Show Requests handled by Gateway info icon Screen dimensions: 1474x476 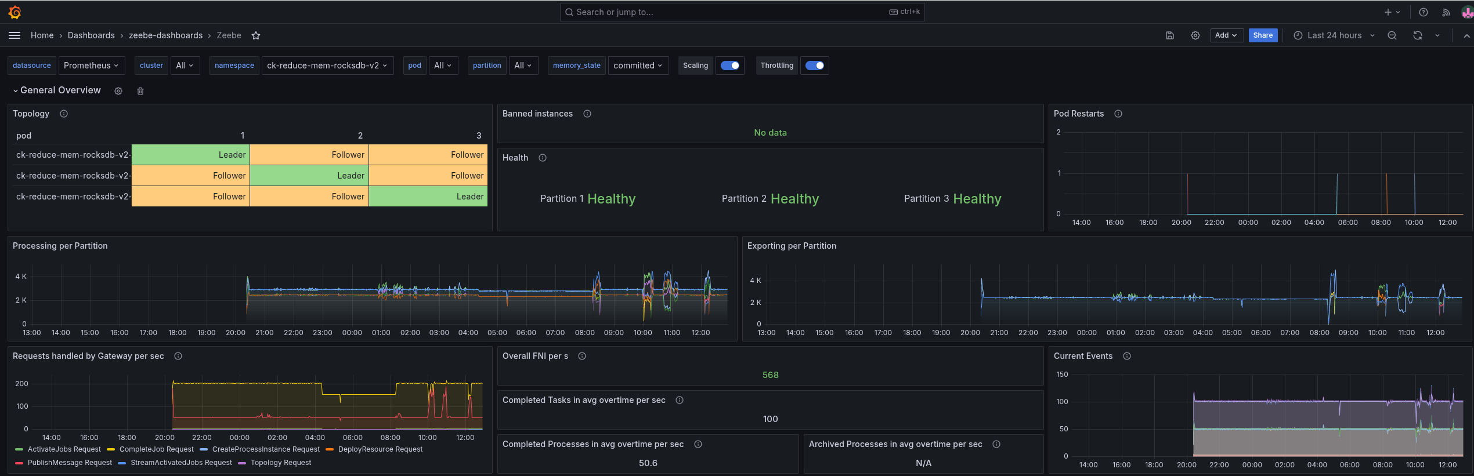tap(178, 356)
